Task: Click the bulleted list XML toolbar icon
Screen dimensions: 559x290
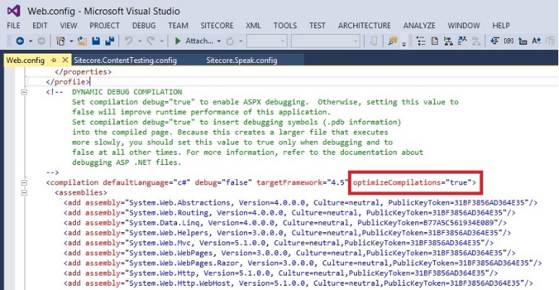Action: click(421, 41)
